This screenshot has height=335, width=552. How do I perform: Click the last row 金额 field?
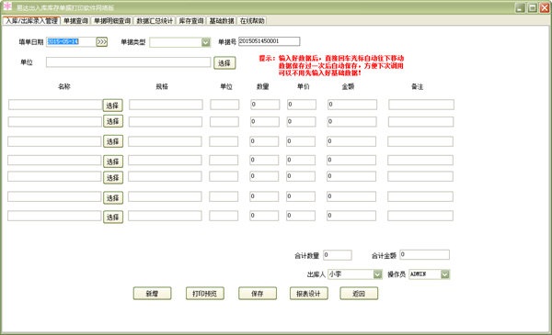[351, 216]
